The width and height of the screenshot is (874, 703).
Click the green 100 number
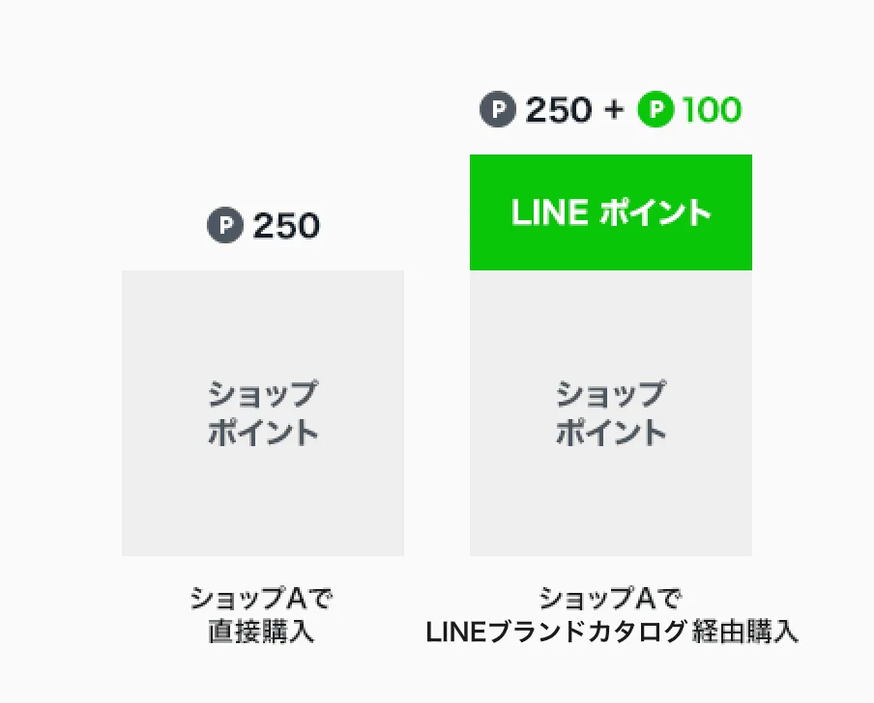(x=712, y=110)
